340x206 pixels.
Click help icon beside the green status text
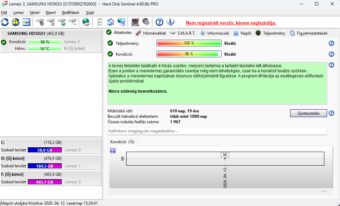[331, 65]
